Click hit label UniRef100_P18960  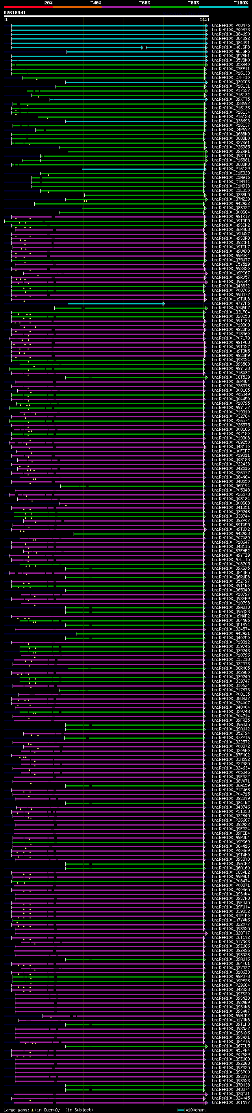pyautogui.click(x=231, y=334)
